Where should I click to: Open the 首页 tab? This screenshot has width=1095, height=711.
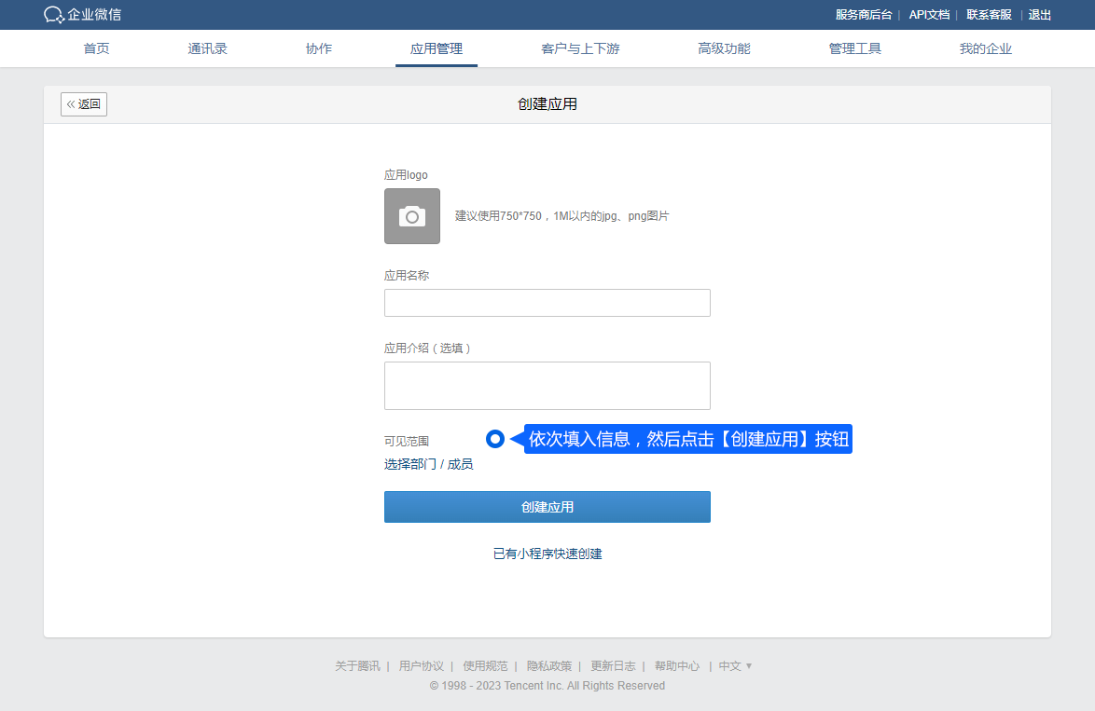(x=96, y=48)
